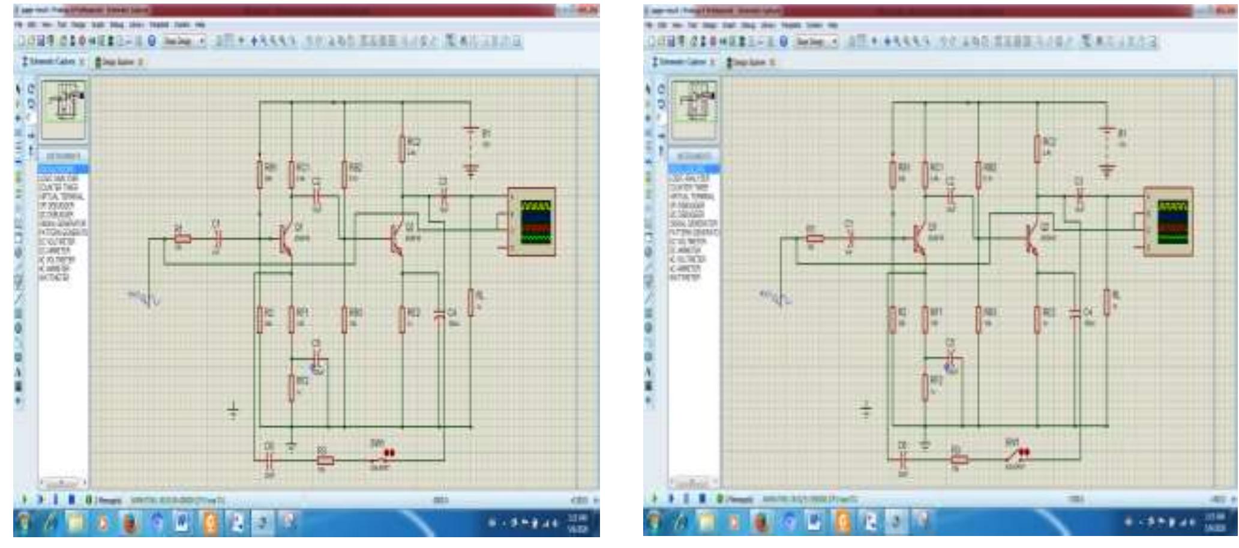Click the New project icon in left window toolbar
This screenshot has height=548, width=1239.
click(x=20, y=41)
